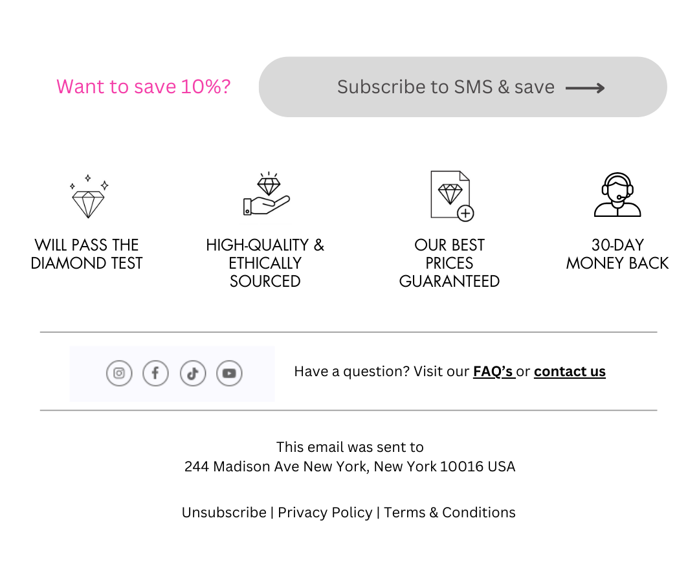Open the TikTok social icon
The height and width of the screenshot is (584, 699).
(193, 373)
